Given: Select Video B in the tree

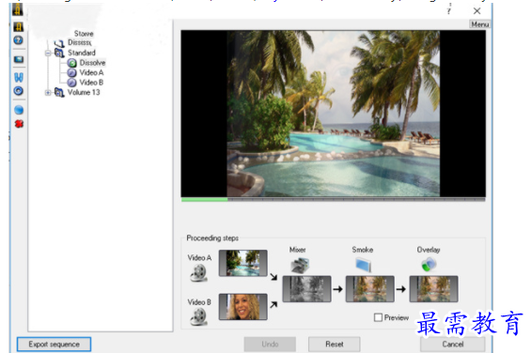Looking at the screenshot, I should [91, 83].
